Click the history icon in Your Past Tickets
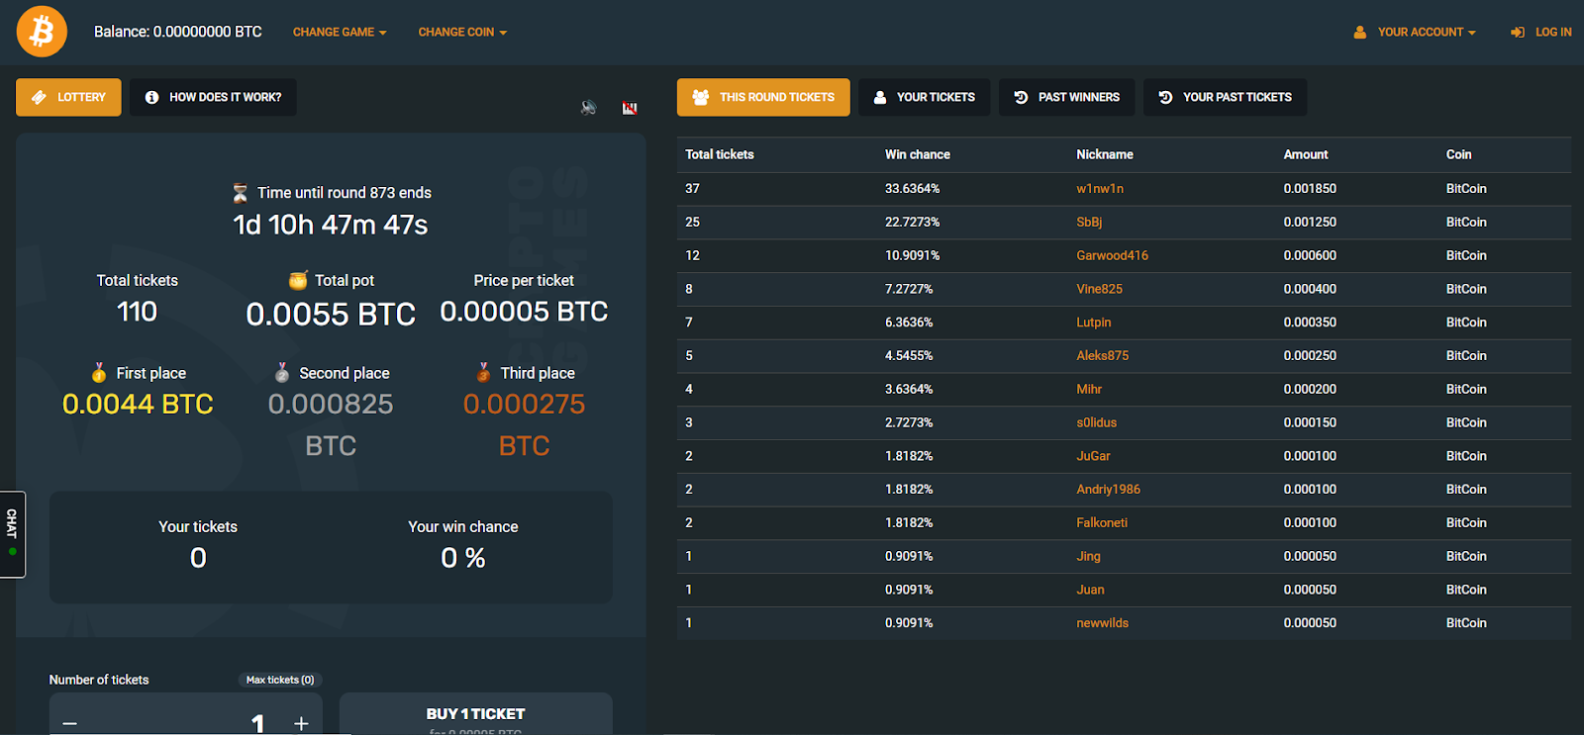 1166,97
